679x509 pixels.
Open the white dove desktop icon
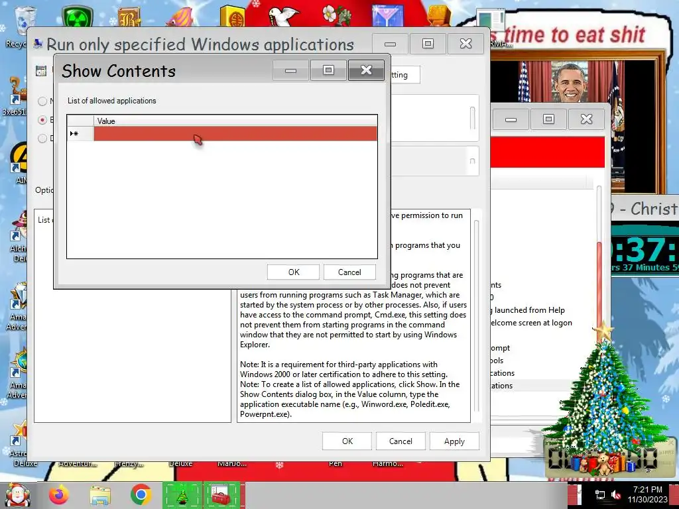click(x=283, y=17)
